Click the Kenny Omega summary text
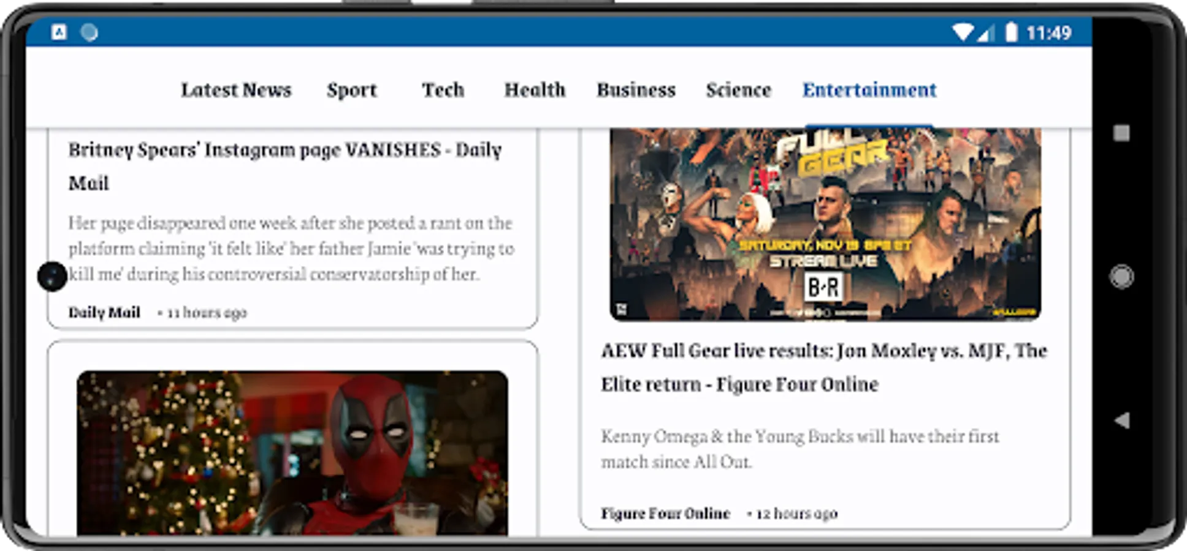The image size is (1187, 551). (800, 449)
